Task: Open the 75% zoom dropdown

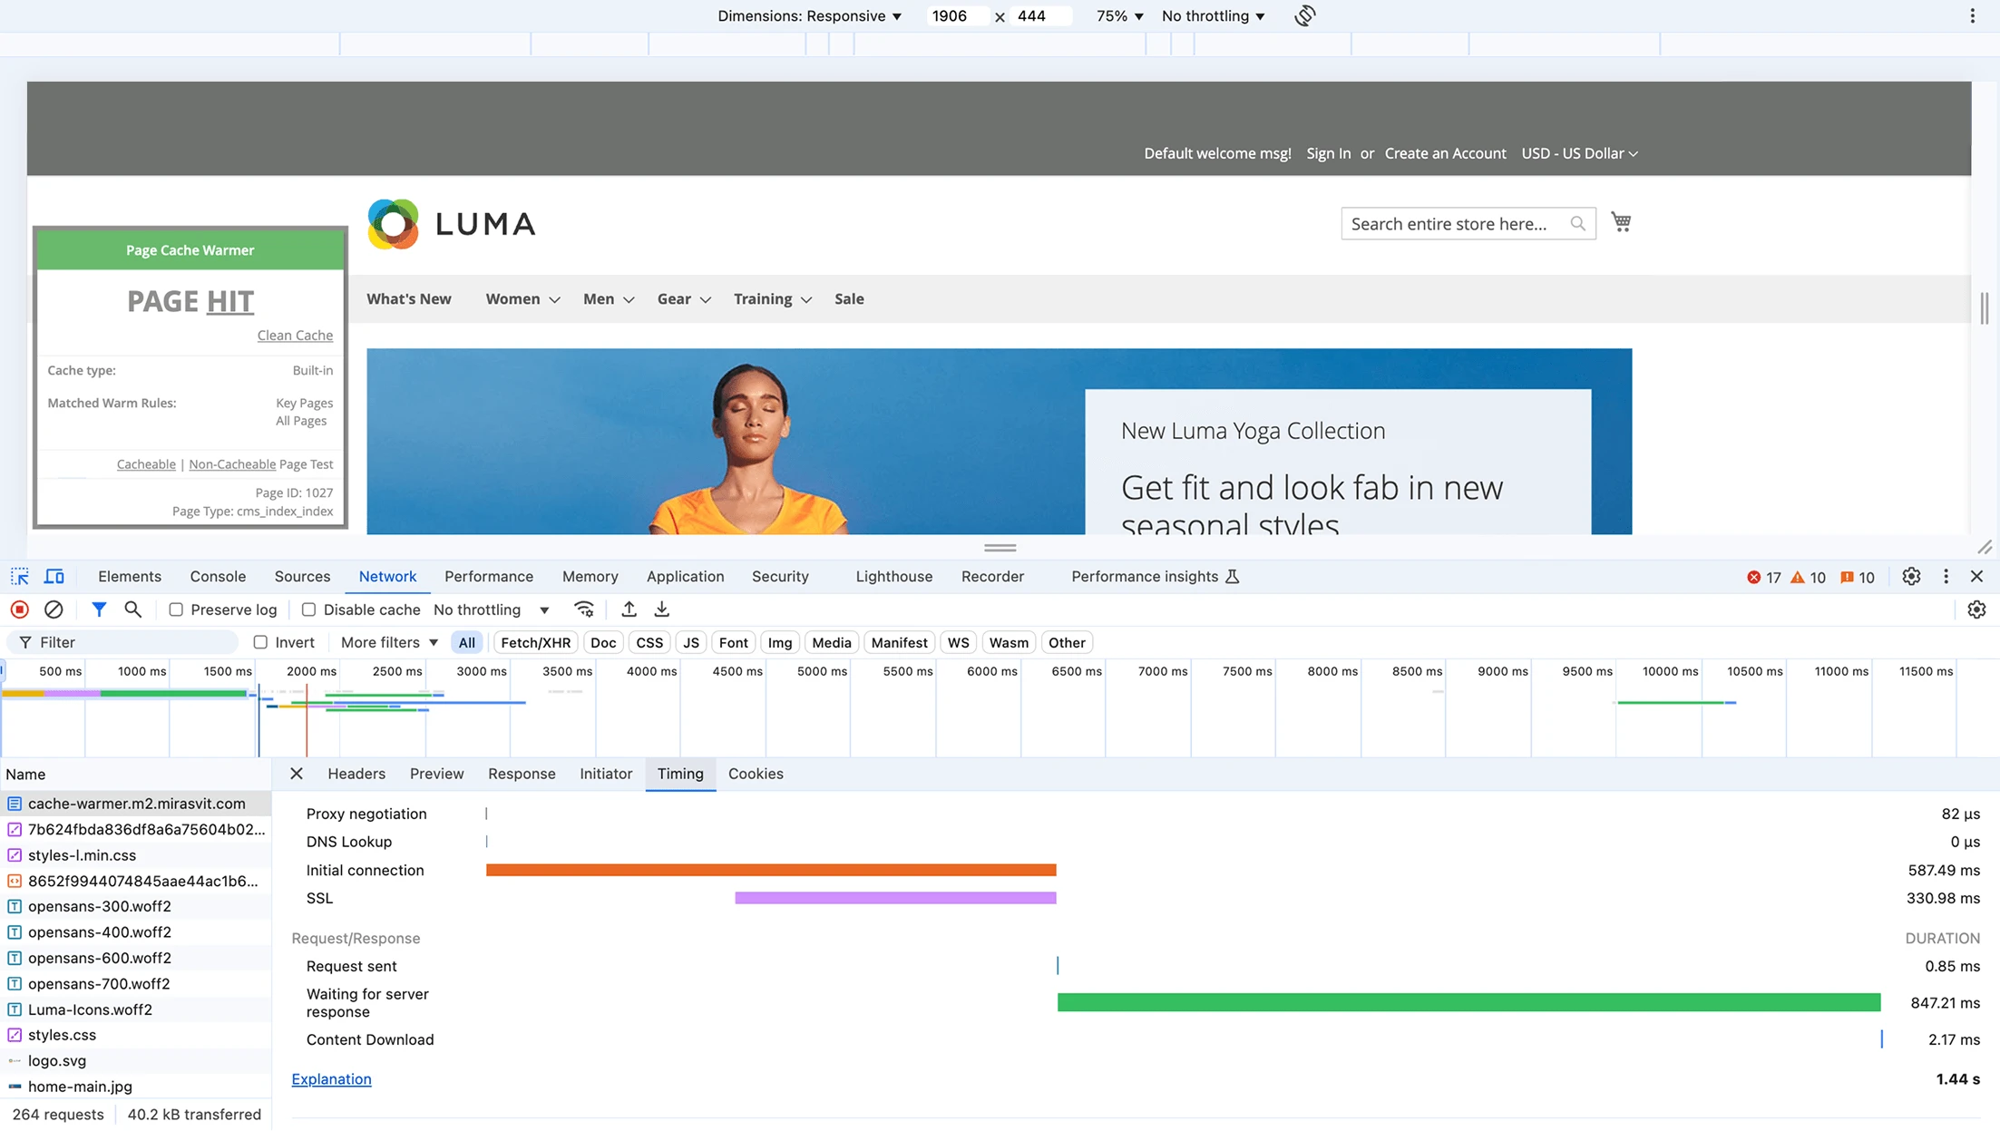Action: (1119, 15)
